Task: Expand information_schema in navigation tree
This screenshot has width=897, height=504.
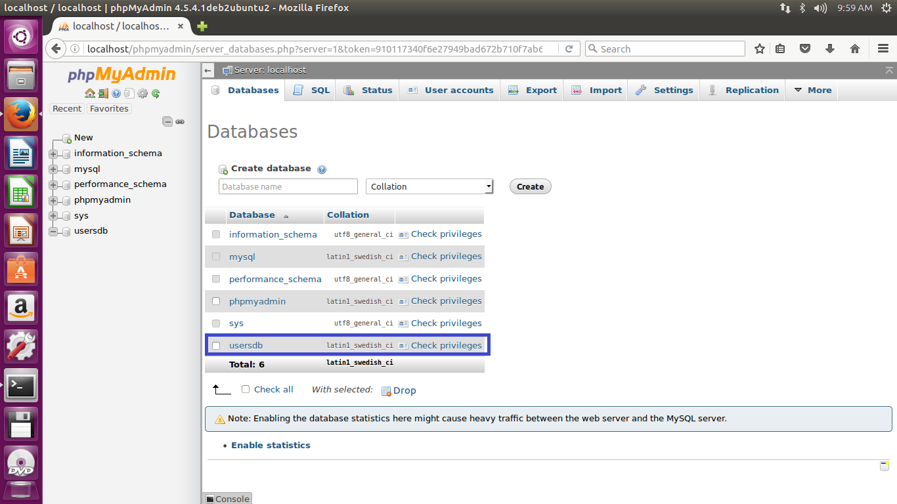Action: (x=53, y=154)
